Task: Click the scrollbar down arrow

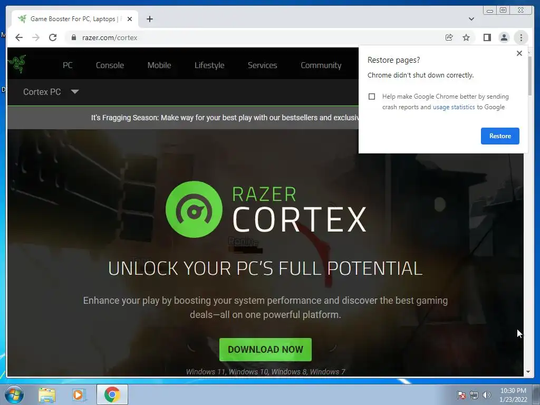Action: (528, 372)
